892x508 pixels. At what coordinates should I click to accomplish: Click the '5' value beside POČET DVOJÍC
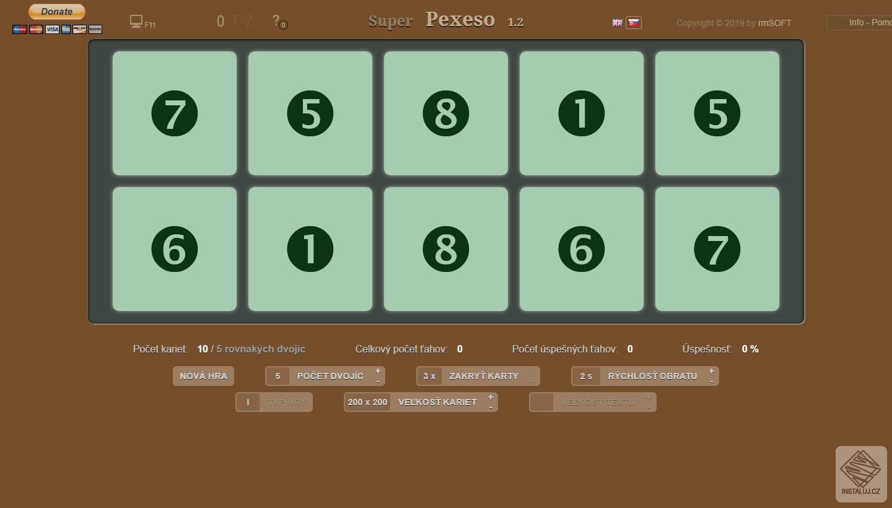tap(278, 376)
